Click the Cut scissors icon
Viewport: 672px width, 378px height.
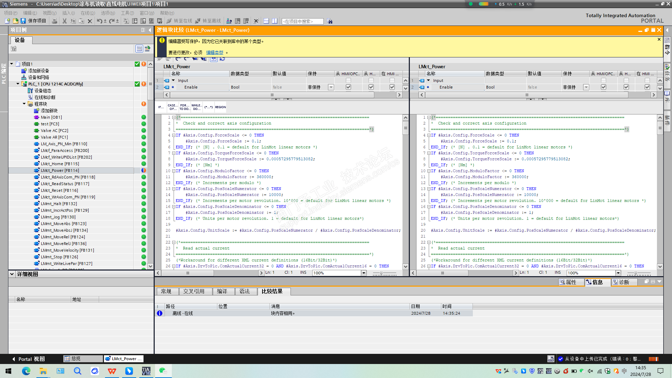64,21
